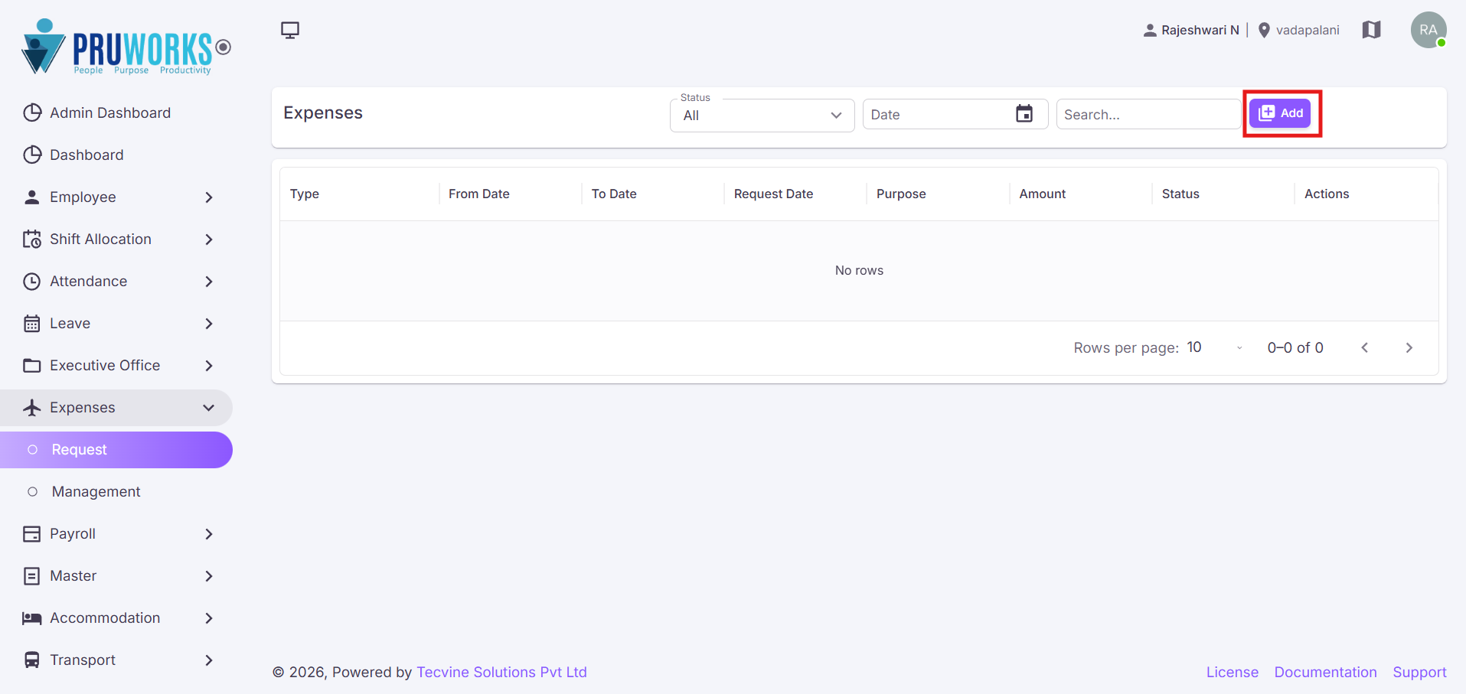Screen dimensions: 1466x694
Task: Click the Accommodation bed icon
Action: tap(32, 617)
